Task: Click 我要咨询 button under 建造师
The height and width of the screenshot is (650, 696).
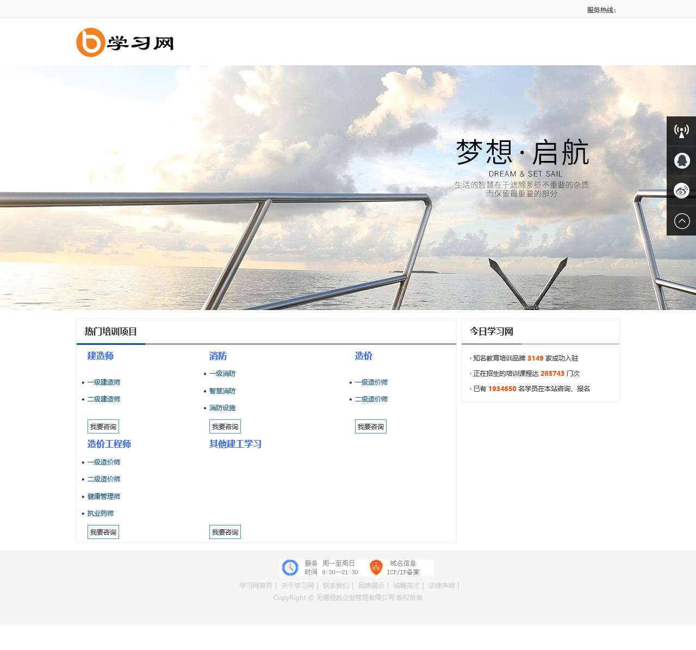Action: (x=103, y=426)
